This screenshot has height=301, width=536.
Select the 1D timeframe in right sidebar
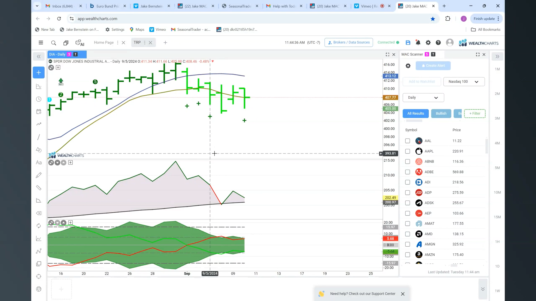(x=497, y=266)
